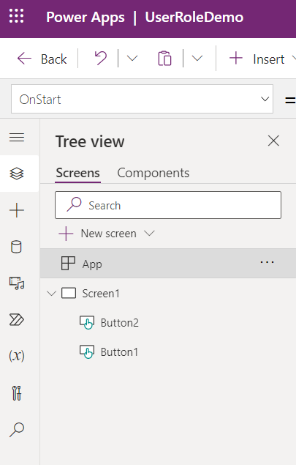Open the Power Automate pane icon
Viewport: 296px width, 465px height.
[x=17, y=320]
